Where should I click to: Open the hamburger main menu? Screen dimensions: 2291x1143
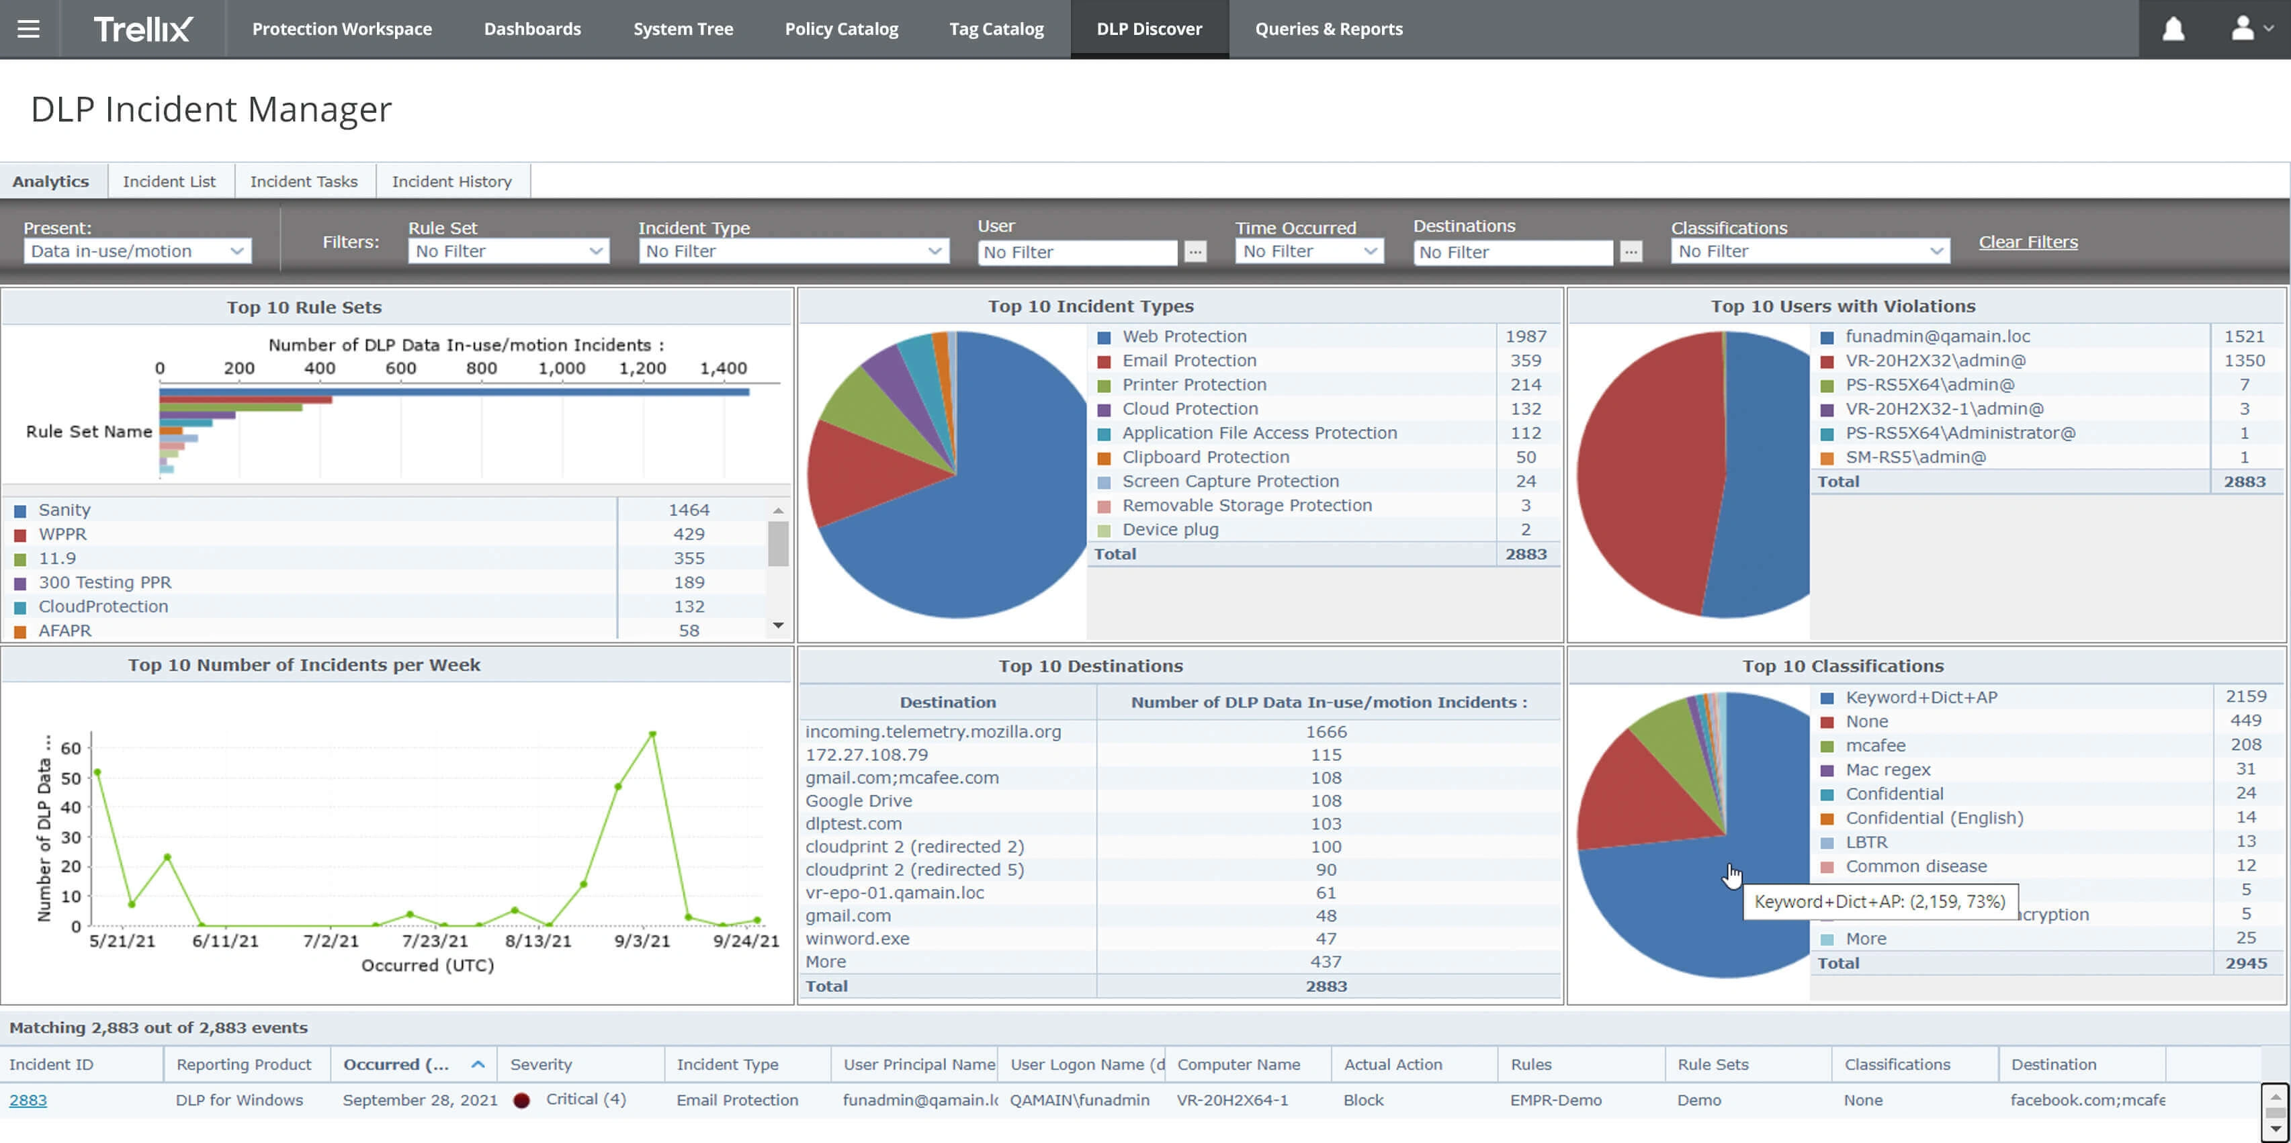point(28,28)
